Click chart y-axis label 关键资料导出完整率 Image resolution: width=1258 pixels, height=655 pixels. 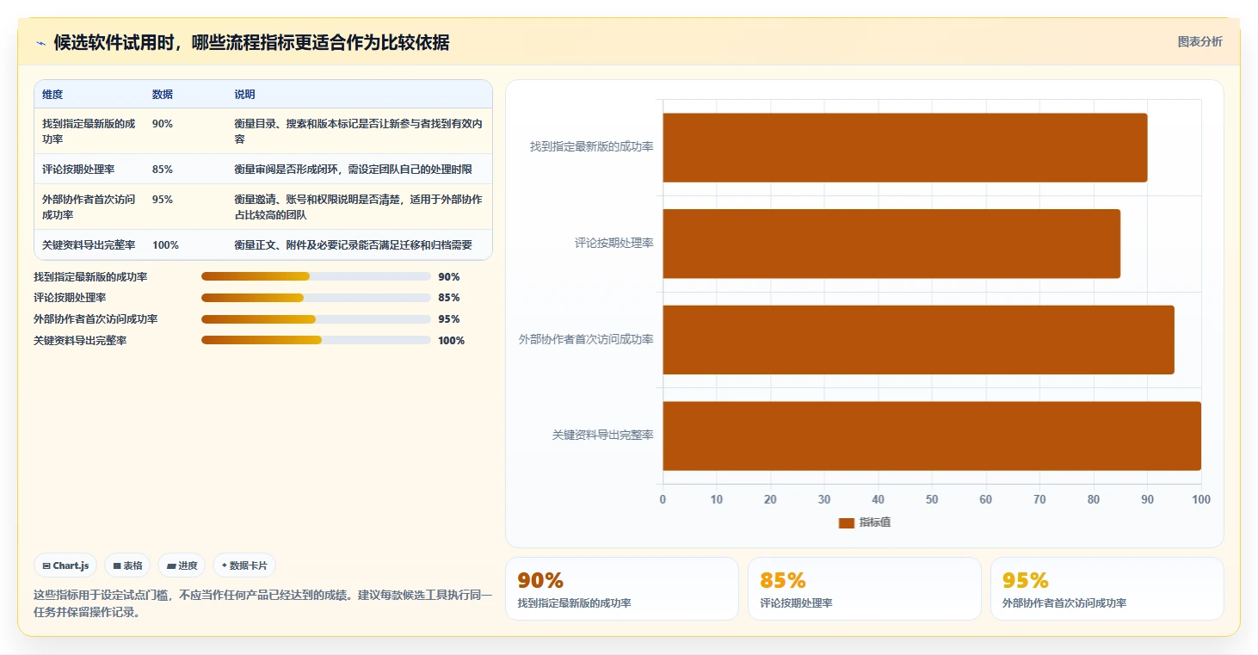click(603, 436)
